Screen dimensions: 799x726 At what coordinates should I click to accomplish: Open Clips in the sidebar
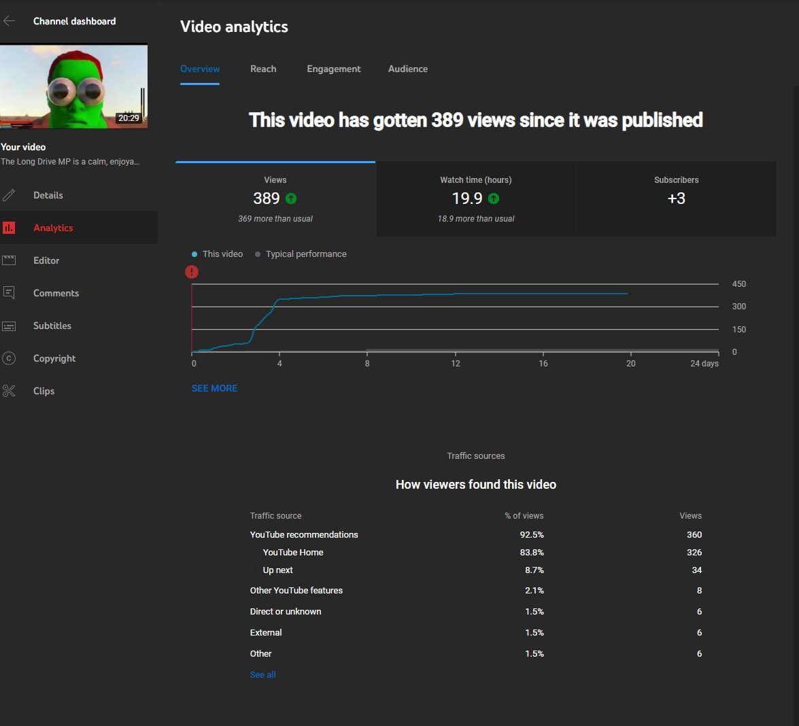coord(78,391)
